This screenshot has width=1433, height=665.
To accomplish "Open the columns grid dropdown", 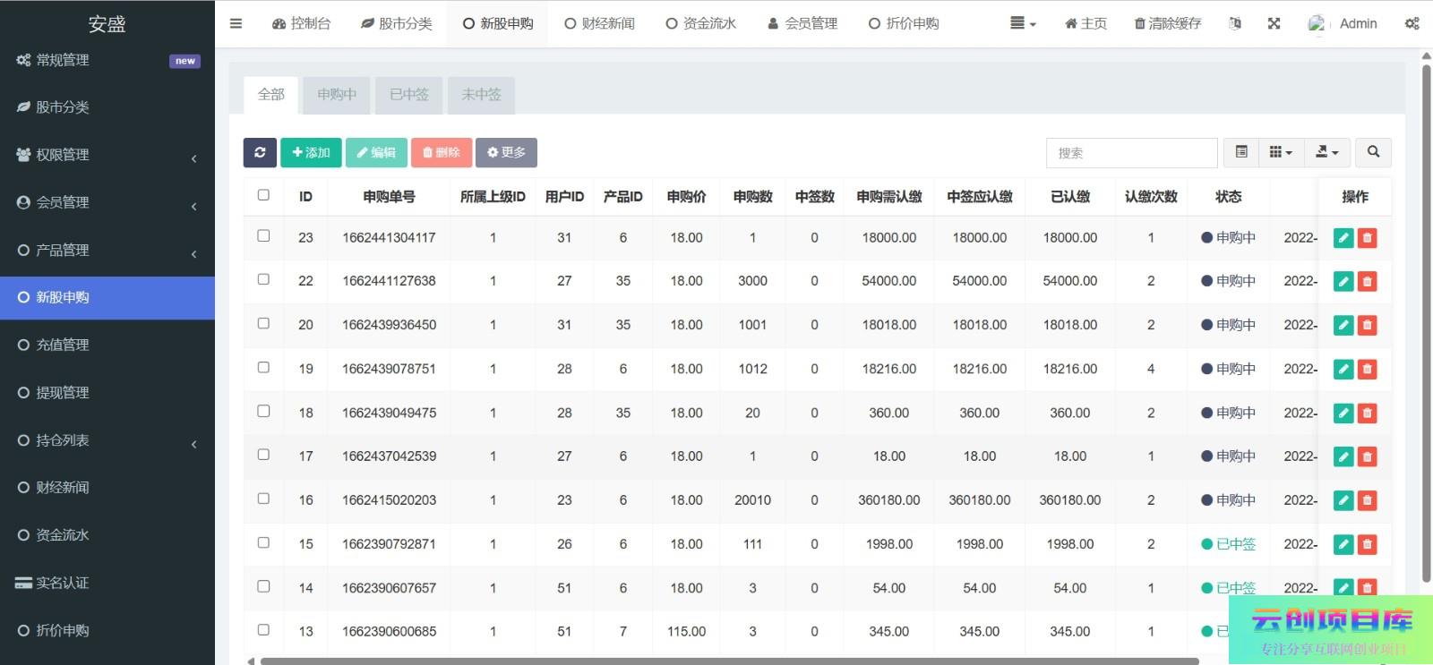I will click(1281, 153).
